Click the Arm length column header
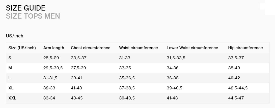The height and width of the screenshot is (108, 275). coord(54,48)
